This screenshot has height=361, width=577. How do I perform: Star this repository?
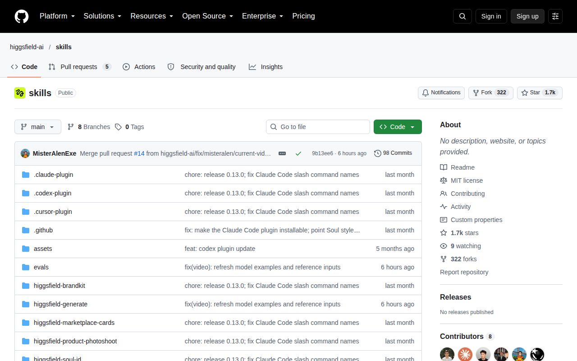(540, 93)
